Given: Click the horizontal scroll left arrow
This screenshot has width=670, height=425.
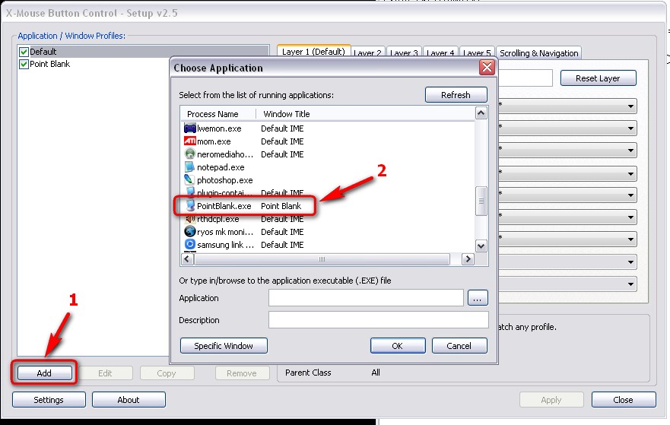Looking at the screenshot, I should tap(187, 258).
